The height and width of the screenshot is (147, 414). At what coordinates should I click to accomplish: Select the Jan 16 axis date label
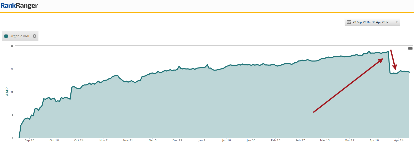226,140
